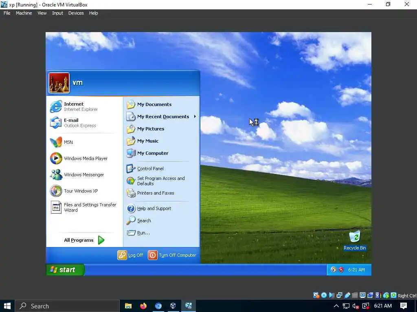Expand All Programs list
The image size is (417, 312).
(x=84, y=240)
